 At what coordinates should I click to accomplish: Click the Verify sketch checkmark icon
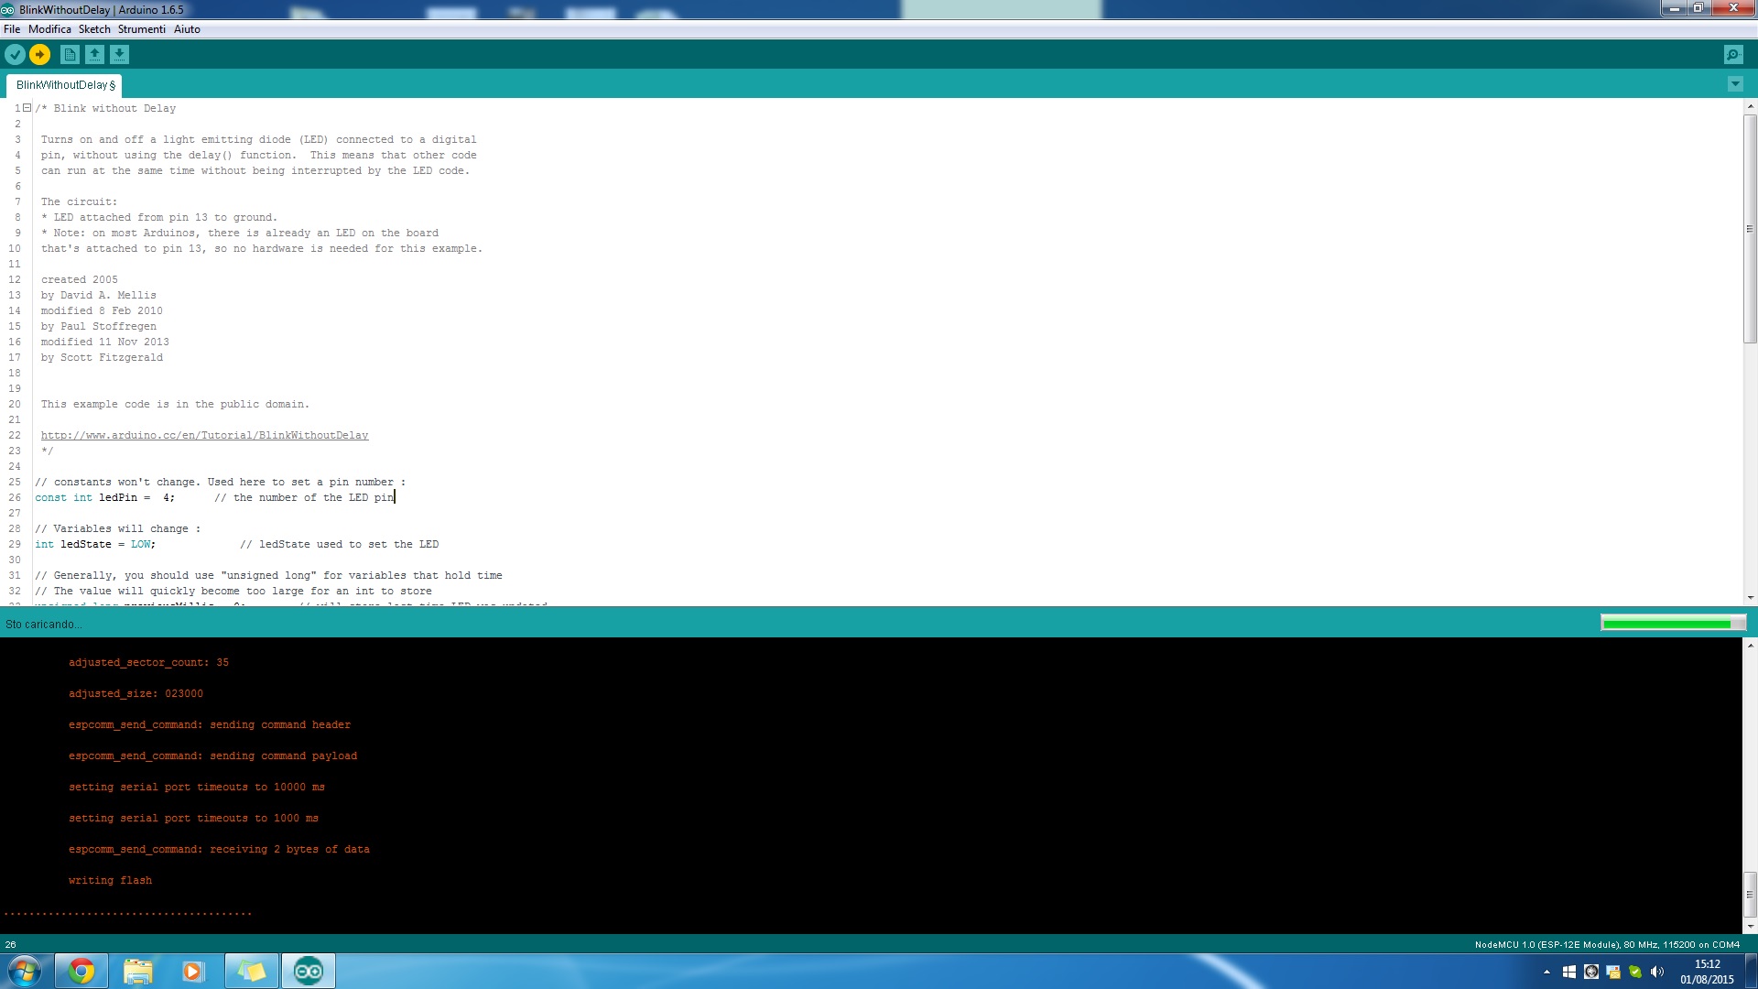pos(15,55)
